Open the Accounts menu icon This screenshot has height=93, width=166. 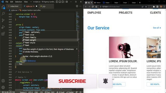[3, 81]
